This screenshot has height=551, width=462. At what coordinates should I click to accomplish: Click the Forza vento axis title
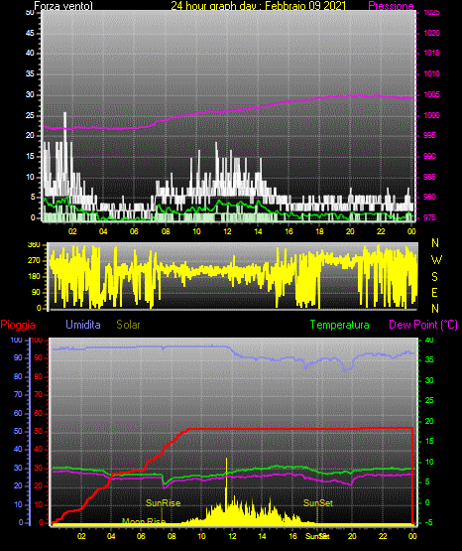(63, 6)
